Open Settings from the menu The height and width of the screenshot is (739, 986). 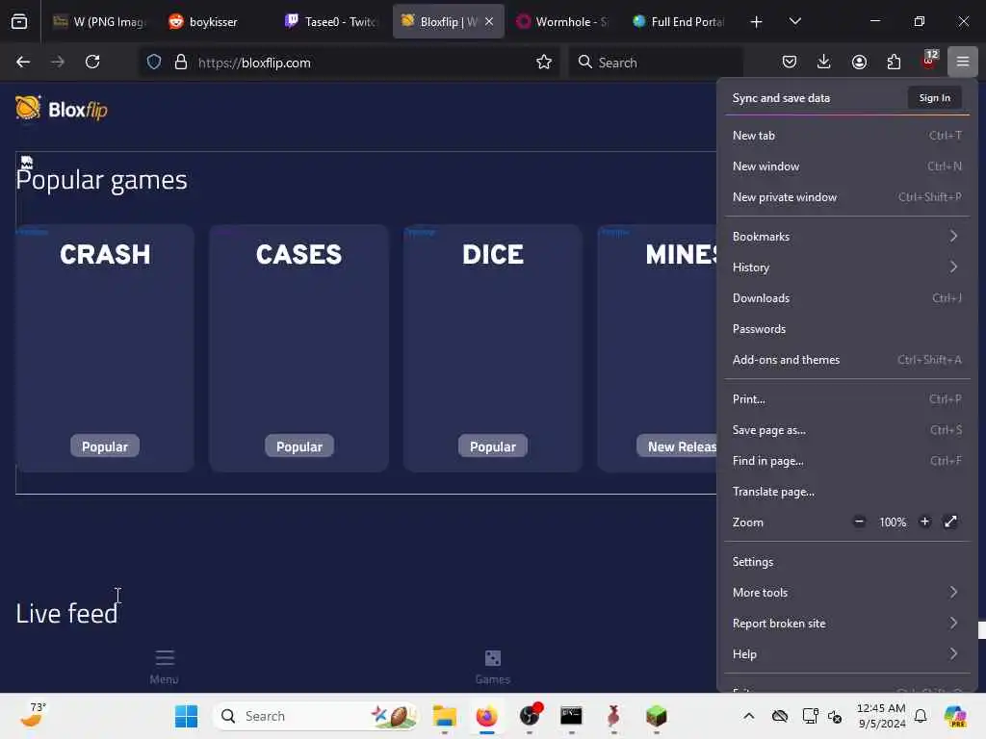[847, 562]
